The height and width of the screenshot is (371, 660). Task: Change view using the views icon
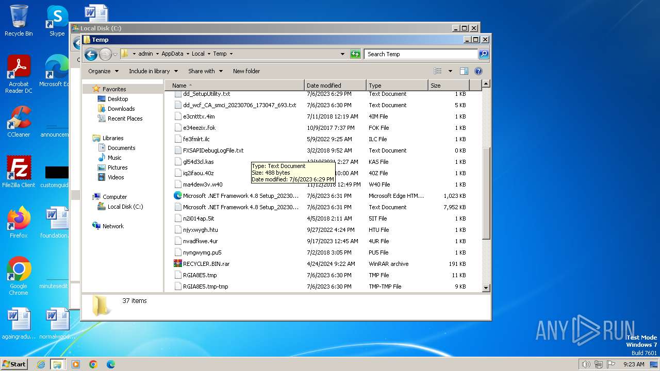point(438,71)
